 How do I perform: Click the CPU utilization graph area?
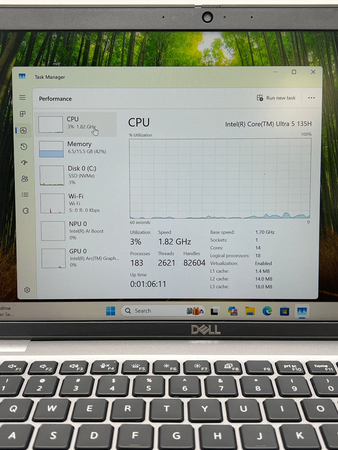click(x=220, y=178)
